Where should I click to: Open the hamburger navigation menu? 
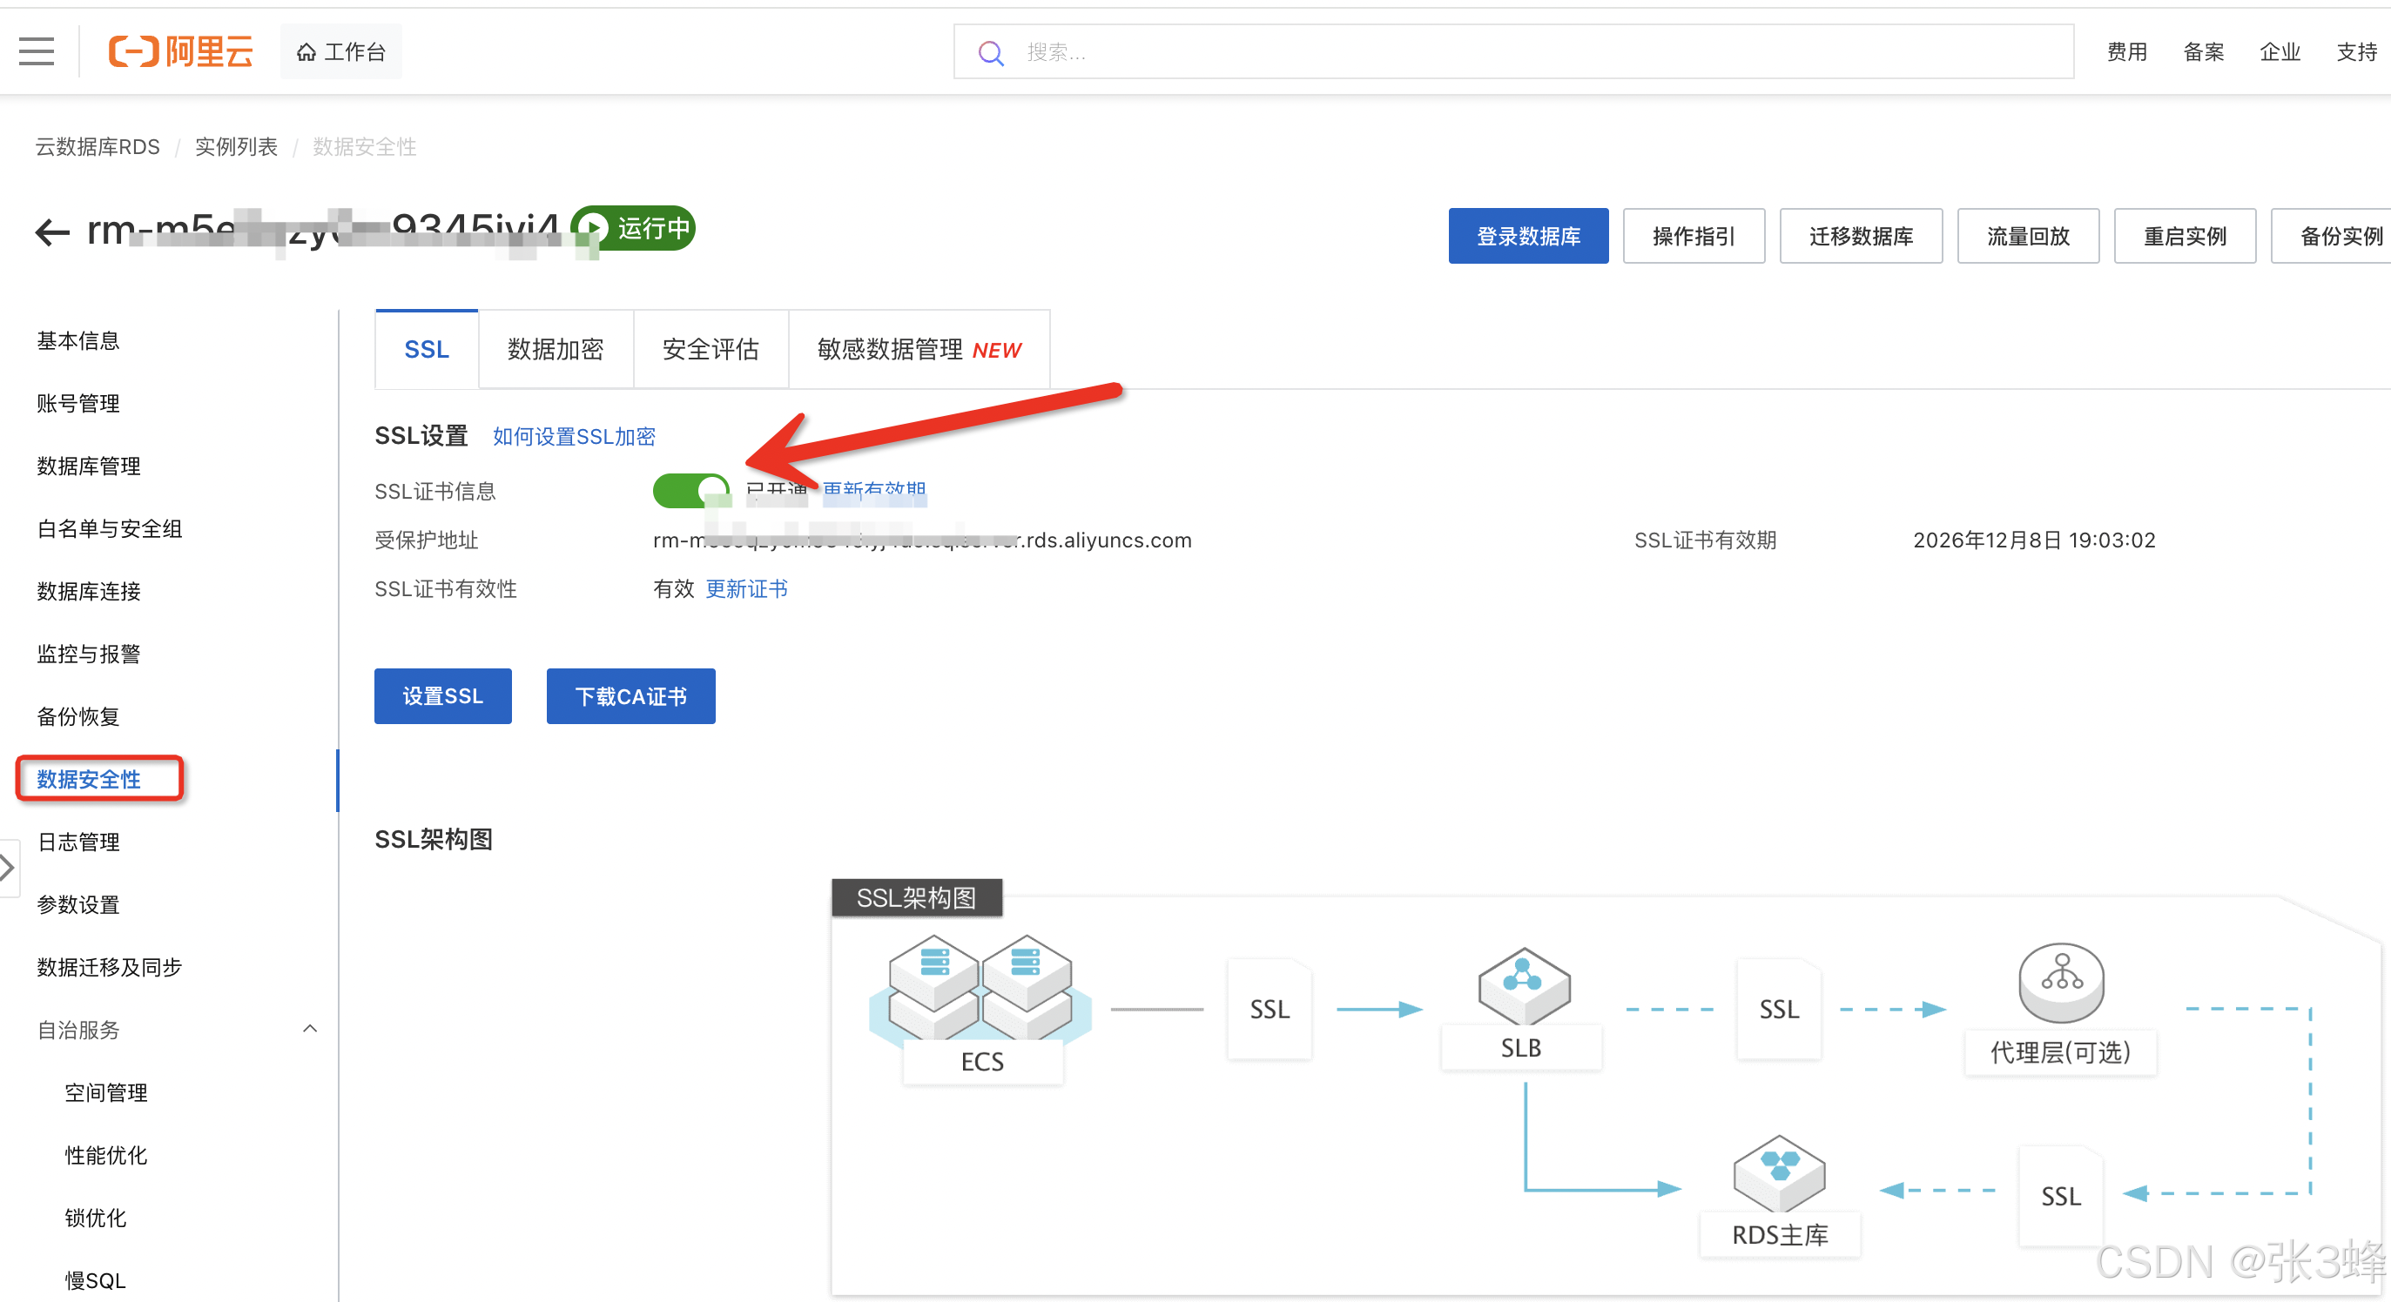point(37,51)
